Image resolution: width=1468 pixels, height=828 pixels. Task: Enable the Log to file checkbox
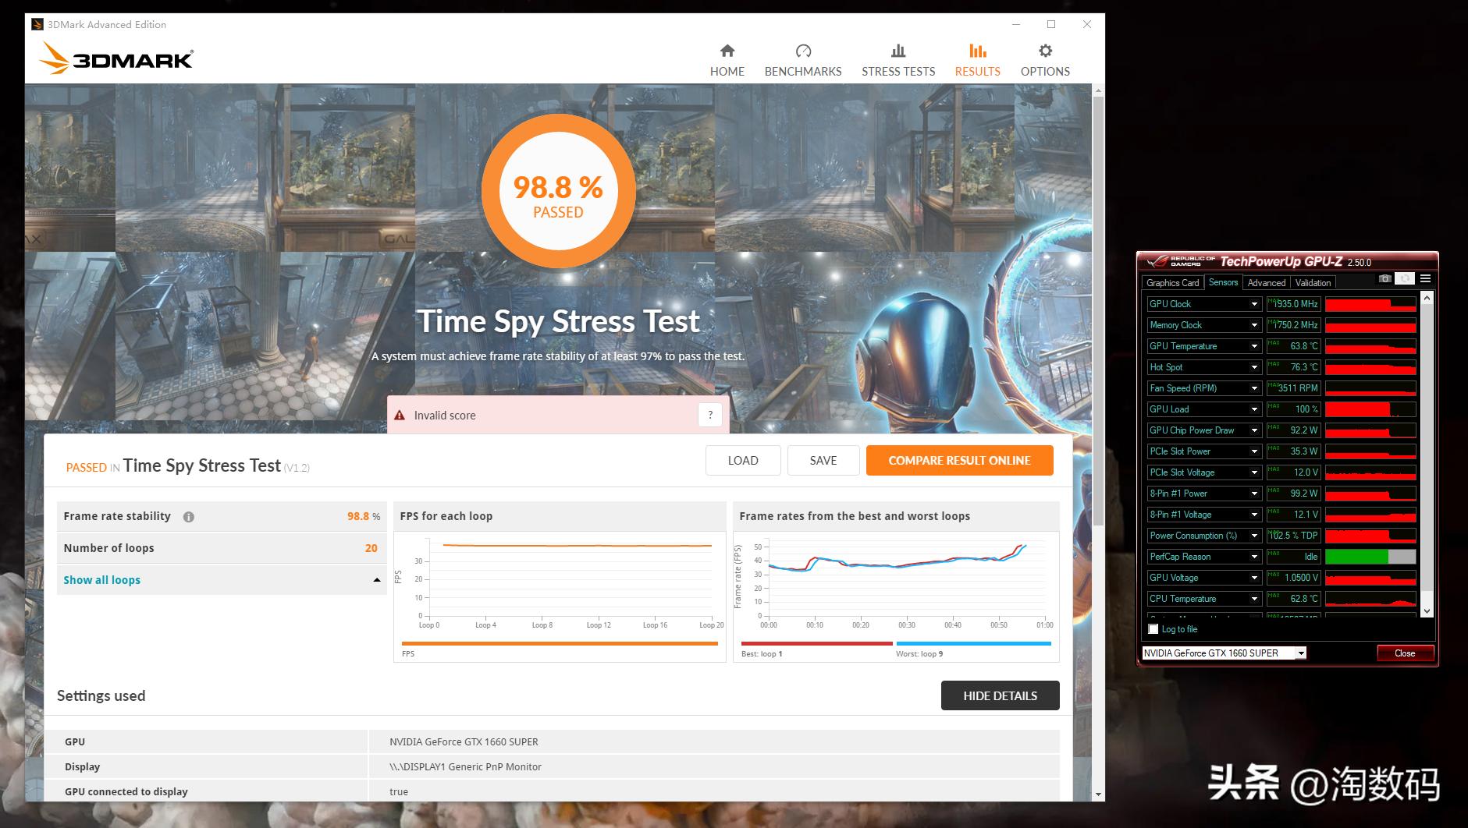tap(1153, 629)
